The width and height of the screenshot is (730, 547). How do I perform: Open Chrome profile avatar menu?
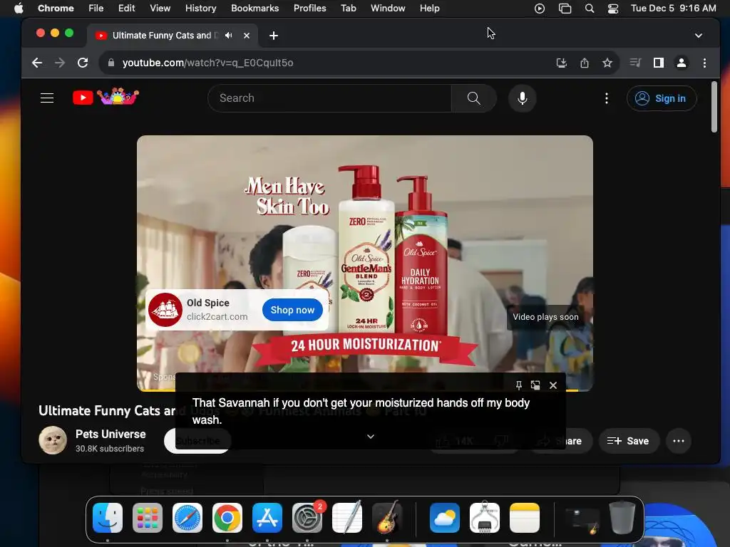point(681,63)
